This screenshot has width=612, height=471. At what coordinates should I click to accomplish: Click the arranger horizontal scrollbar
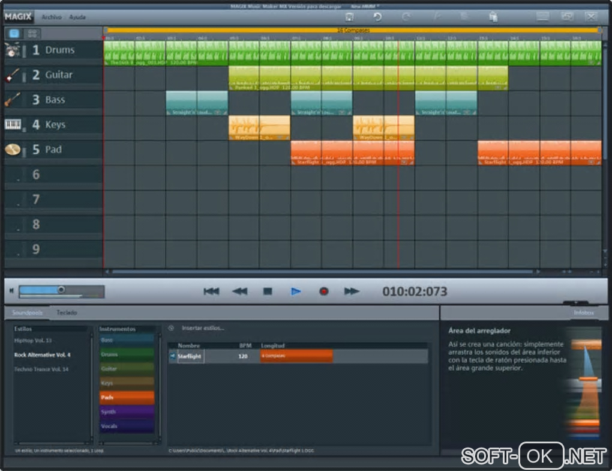(322, 272)
